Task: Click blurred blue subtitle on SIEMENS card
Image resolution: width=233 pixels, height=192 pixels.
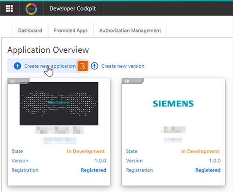Action: 173,140
